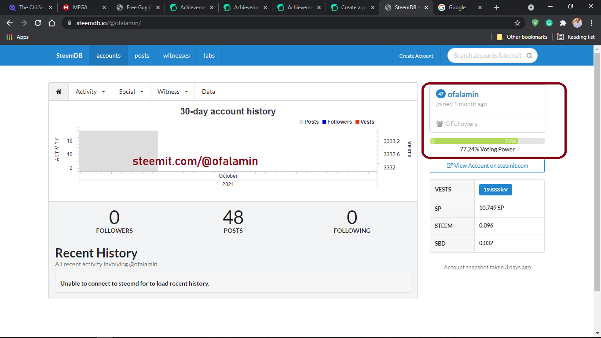Viewport: 601px width, 338px height.
Task: Toggle the Posts legend entry in chart
Action: click(x=309, y=122)
